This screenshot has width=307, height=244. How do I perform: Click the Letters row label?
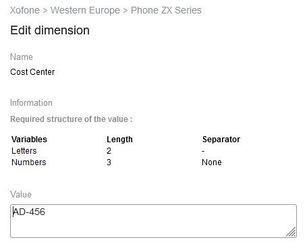click(24, 151)
